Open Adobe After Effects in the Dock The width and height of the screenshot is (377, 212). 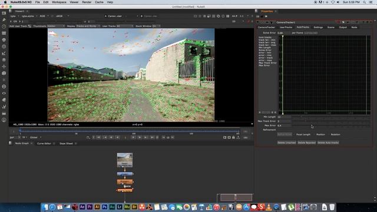[x=82, y=207]
